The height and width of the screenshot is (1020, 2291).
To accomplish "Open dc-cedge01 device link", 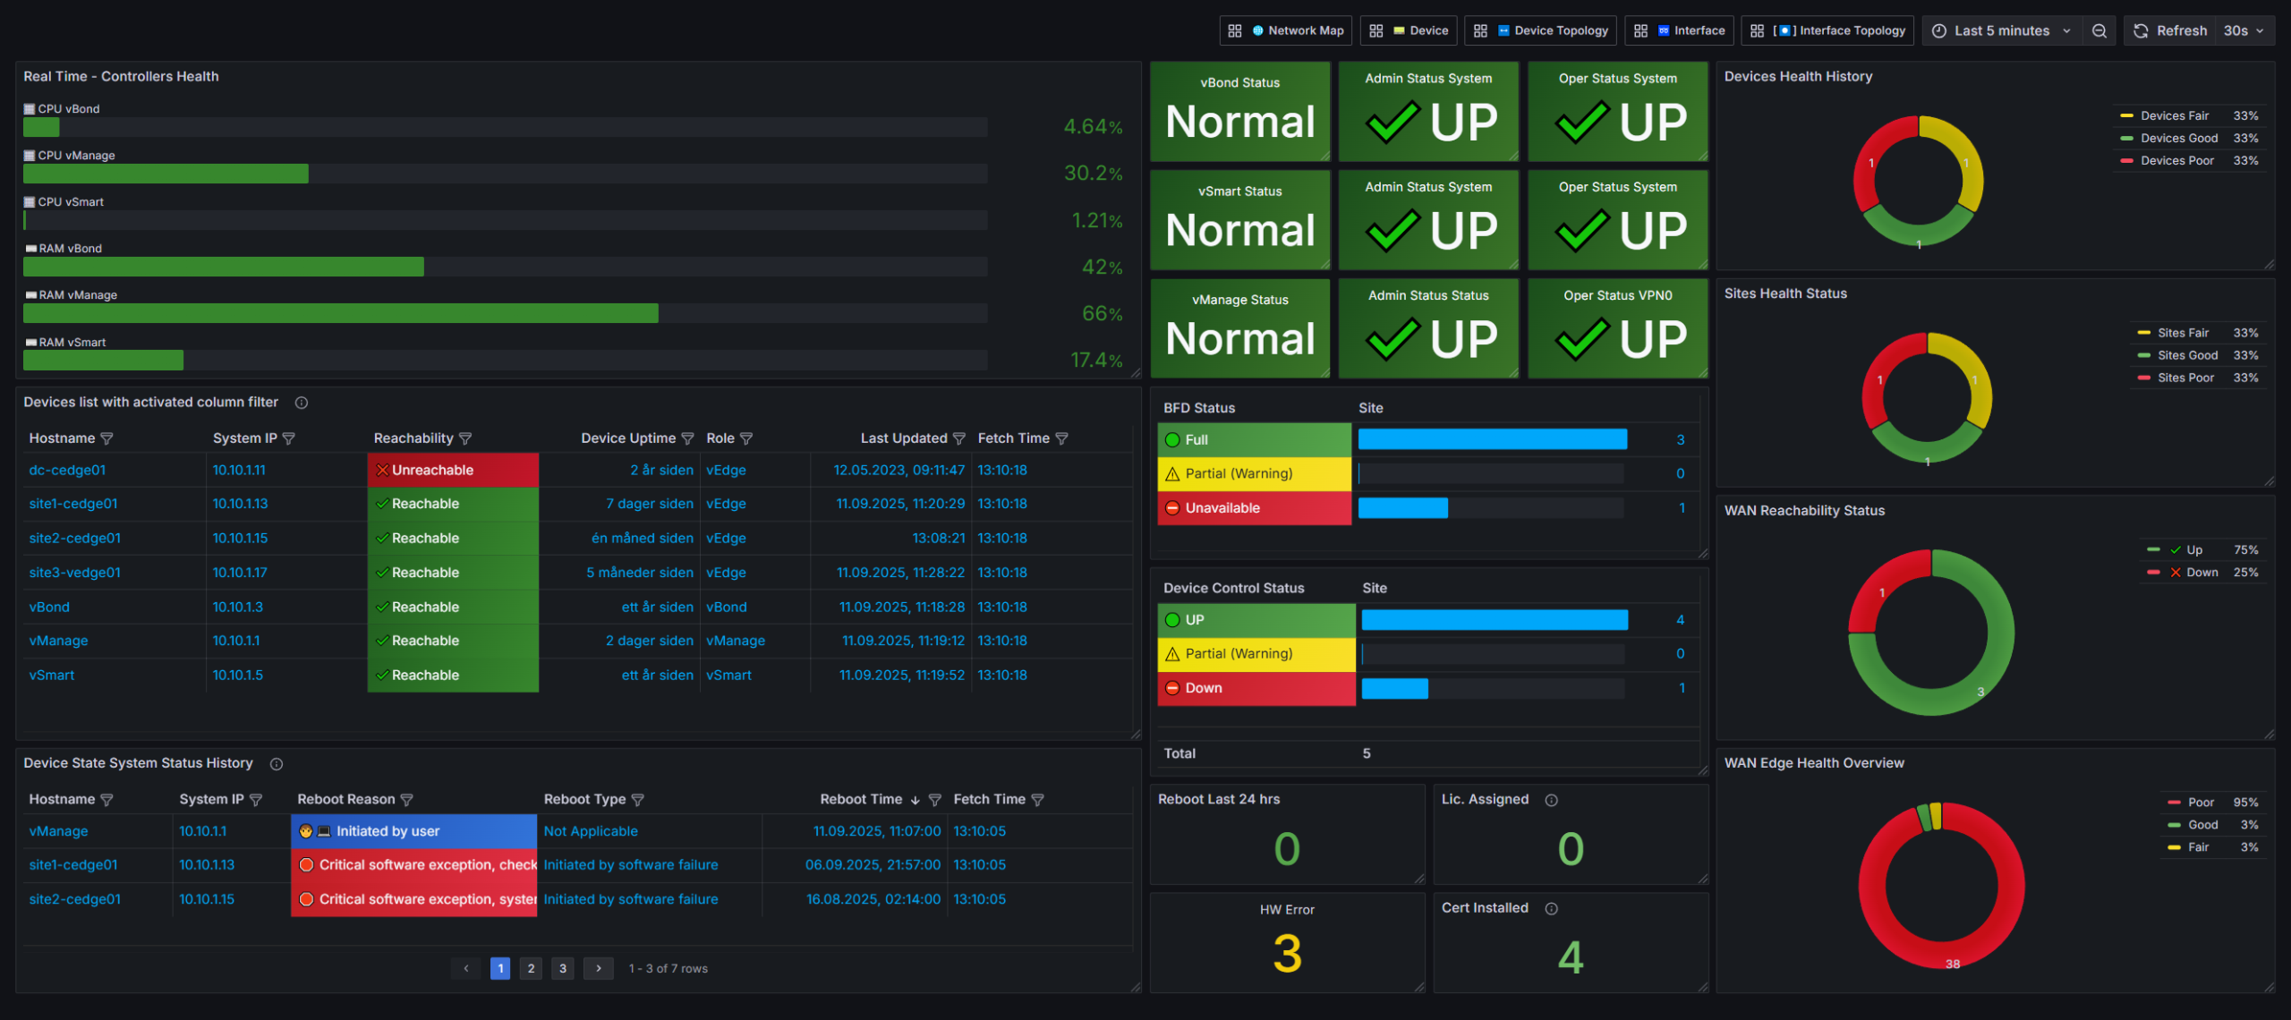I will coord(67,470).
